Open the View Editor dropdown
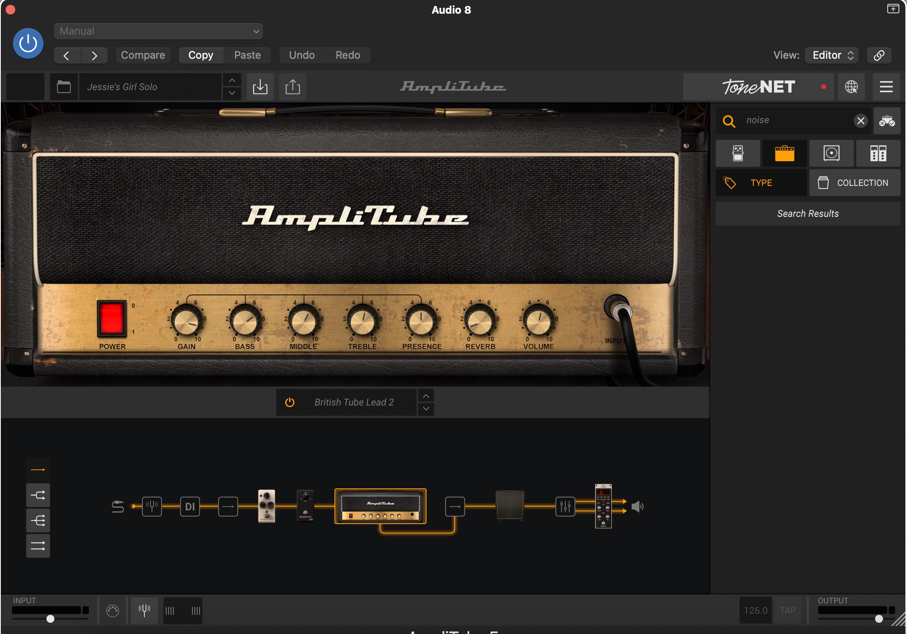Viewport: 907px width, 634px height. pos(832,56)
